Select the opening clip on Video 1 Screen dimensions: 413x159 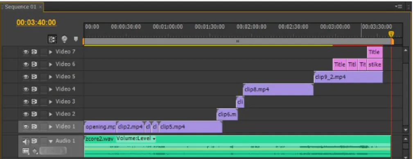[100, 127]
